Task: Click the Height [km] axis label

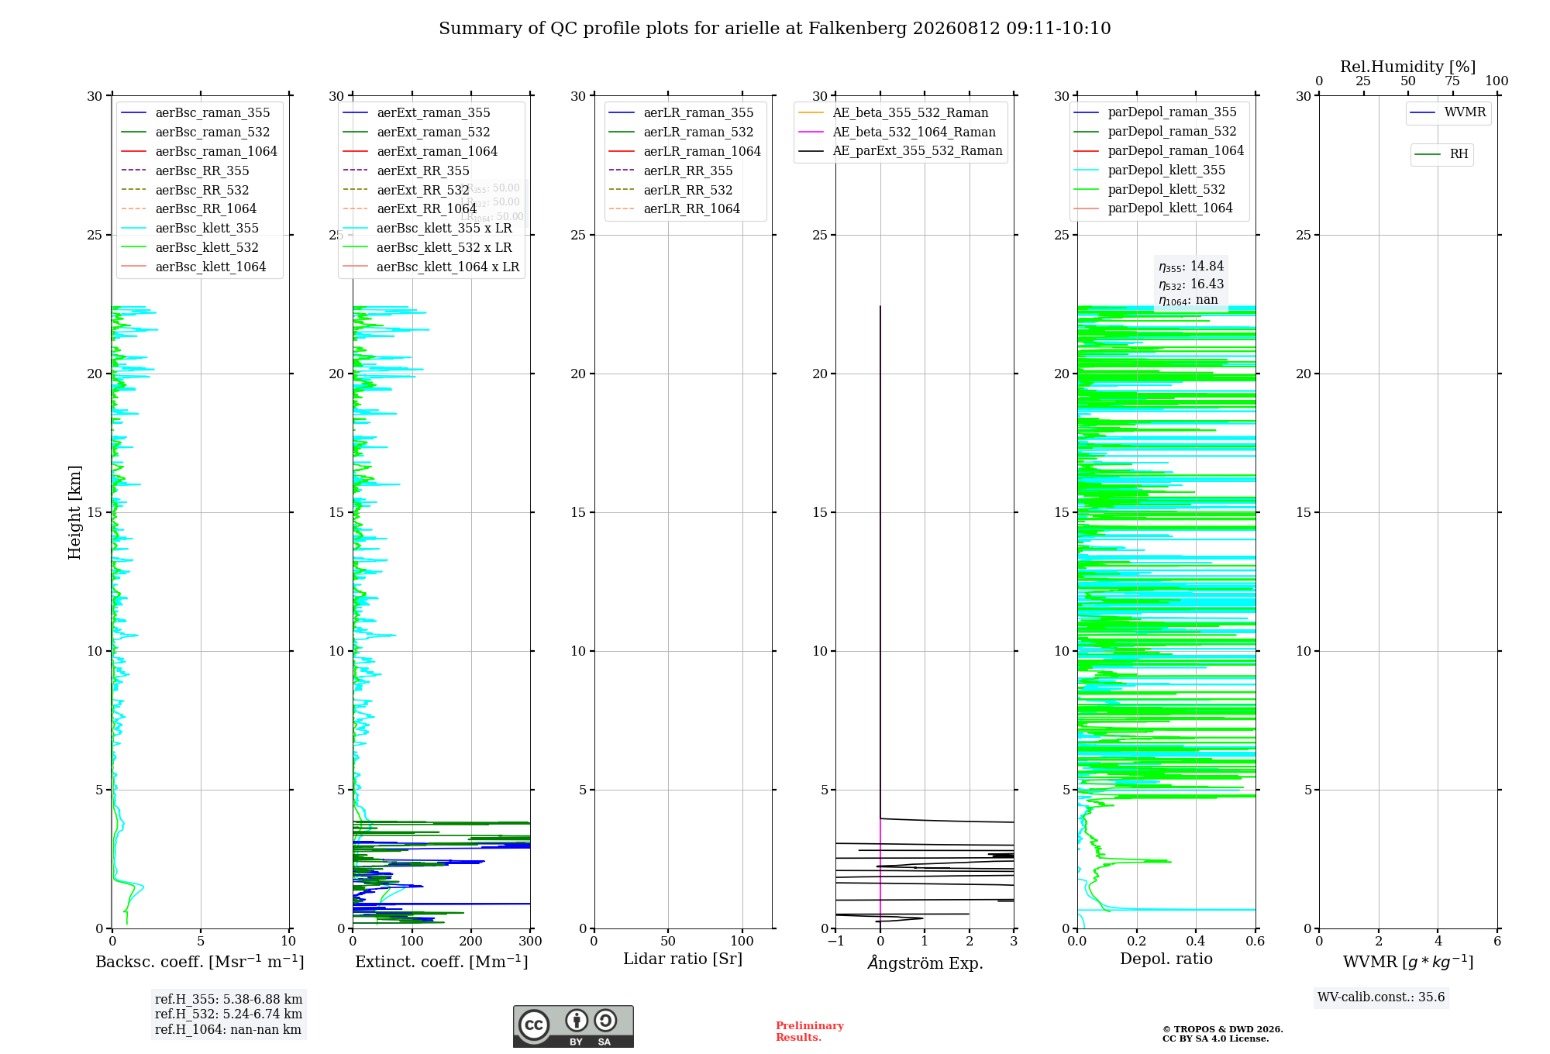Action: coord(74,512)
